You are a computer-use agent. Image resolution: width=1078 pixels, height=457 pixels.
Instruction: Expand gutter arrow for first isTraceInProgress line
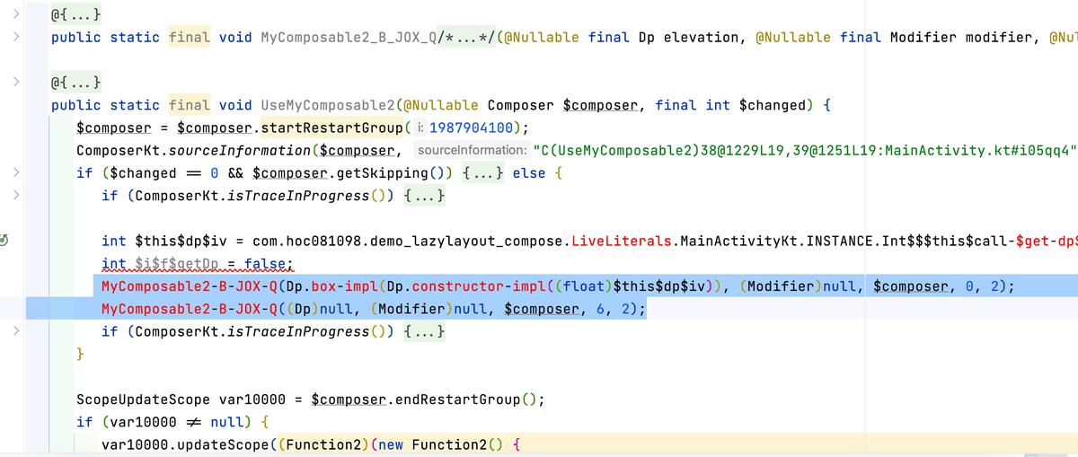(16, 195)
